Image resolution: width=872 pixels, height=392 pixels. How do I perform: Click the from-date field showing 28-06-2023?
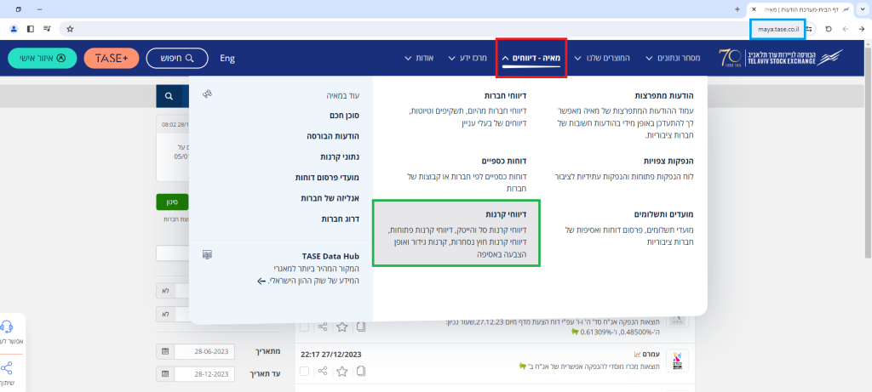pyautogui.click(x=204, y=351)
